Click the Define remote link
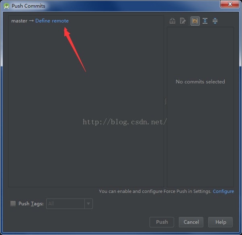 (52, 21)
